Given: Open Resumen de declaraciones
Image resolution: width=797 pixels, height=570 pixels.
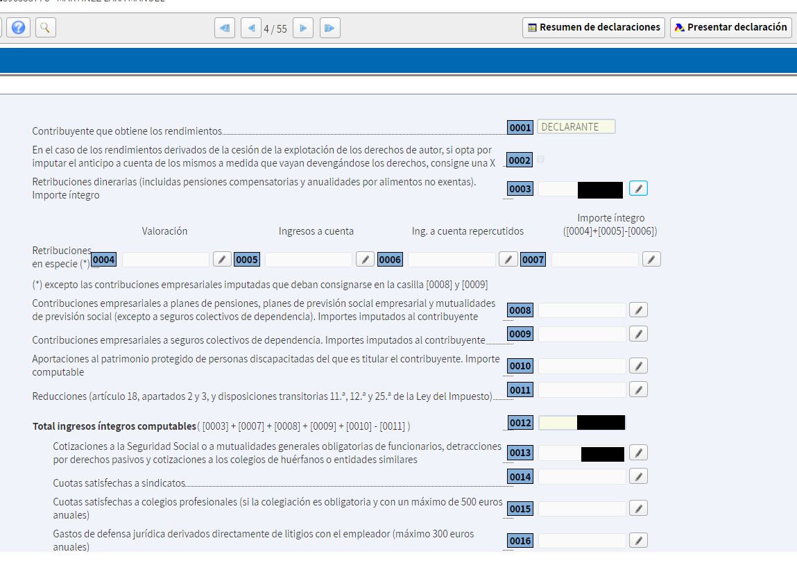Looking at the screenshot, I should coord(594,28).
